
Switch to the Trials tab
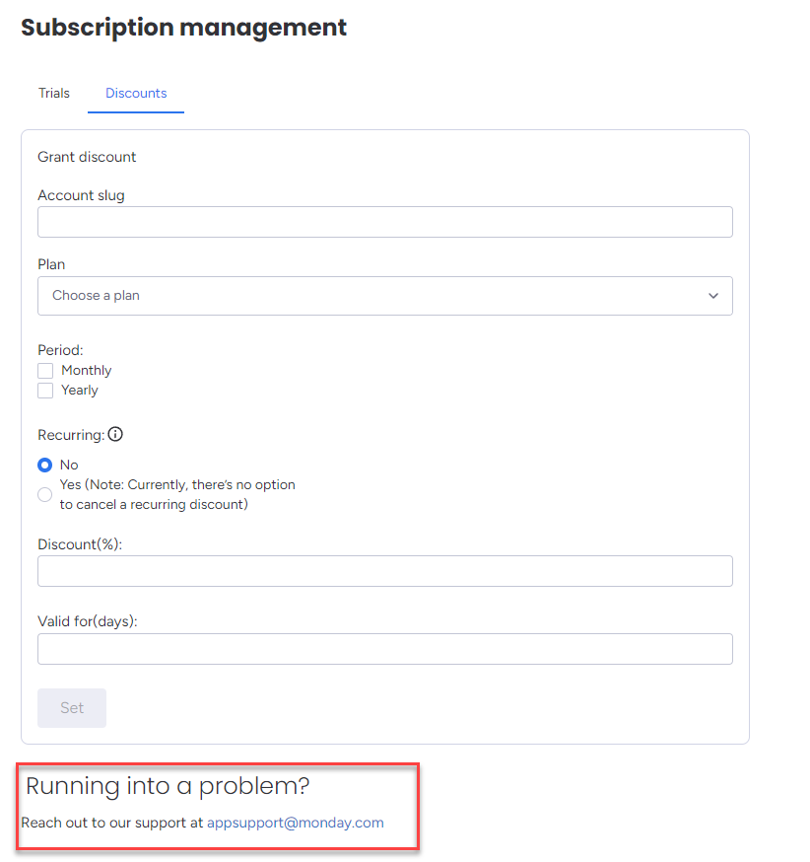54,93
